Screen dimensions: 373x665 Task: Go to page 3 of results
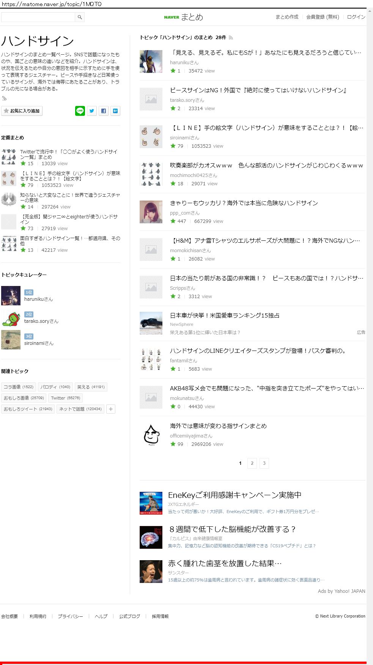264,463
